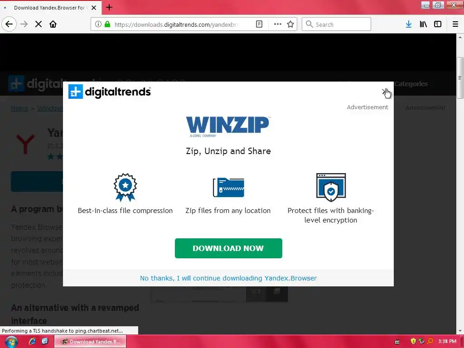Click the red Yandex Y logo
Viewport: 464px width, 348px height.
point(25,145)
